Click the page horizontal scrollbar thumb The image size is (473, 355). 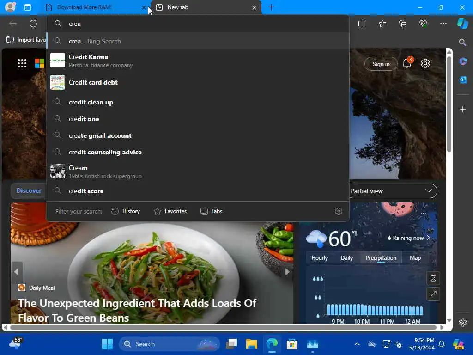223,328
